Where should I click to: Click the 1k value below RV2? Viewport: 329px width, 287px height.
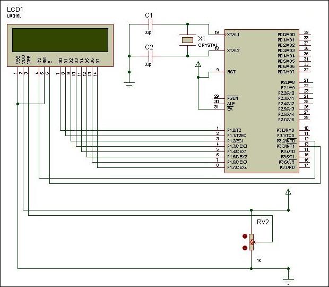[x=259, y=260]
